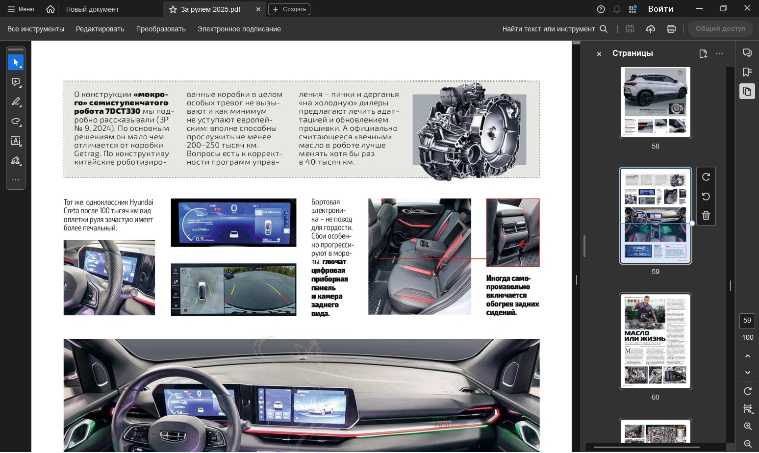
Task: Click page label 58 under thumbnail
Action: point(656,146)
